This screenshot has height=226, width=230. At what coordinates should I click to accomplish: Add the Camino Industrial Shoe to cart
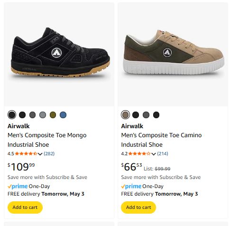138,207
